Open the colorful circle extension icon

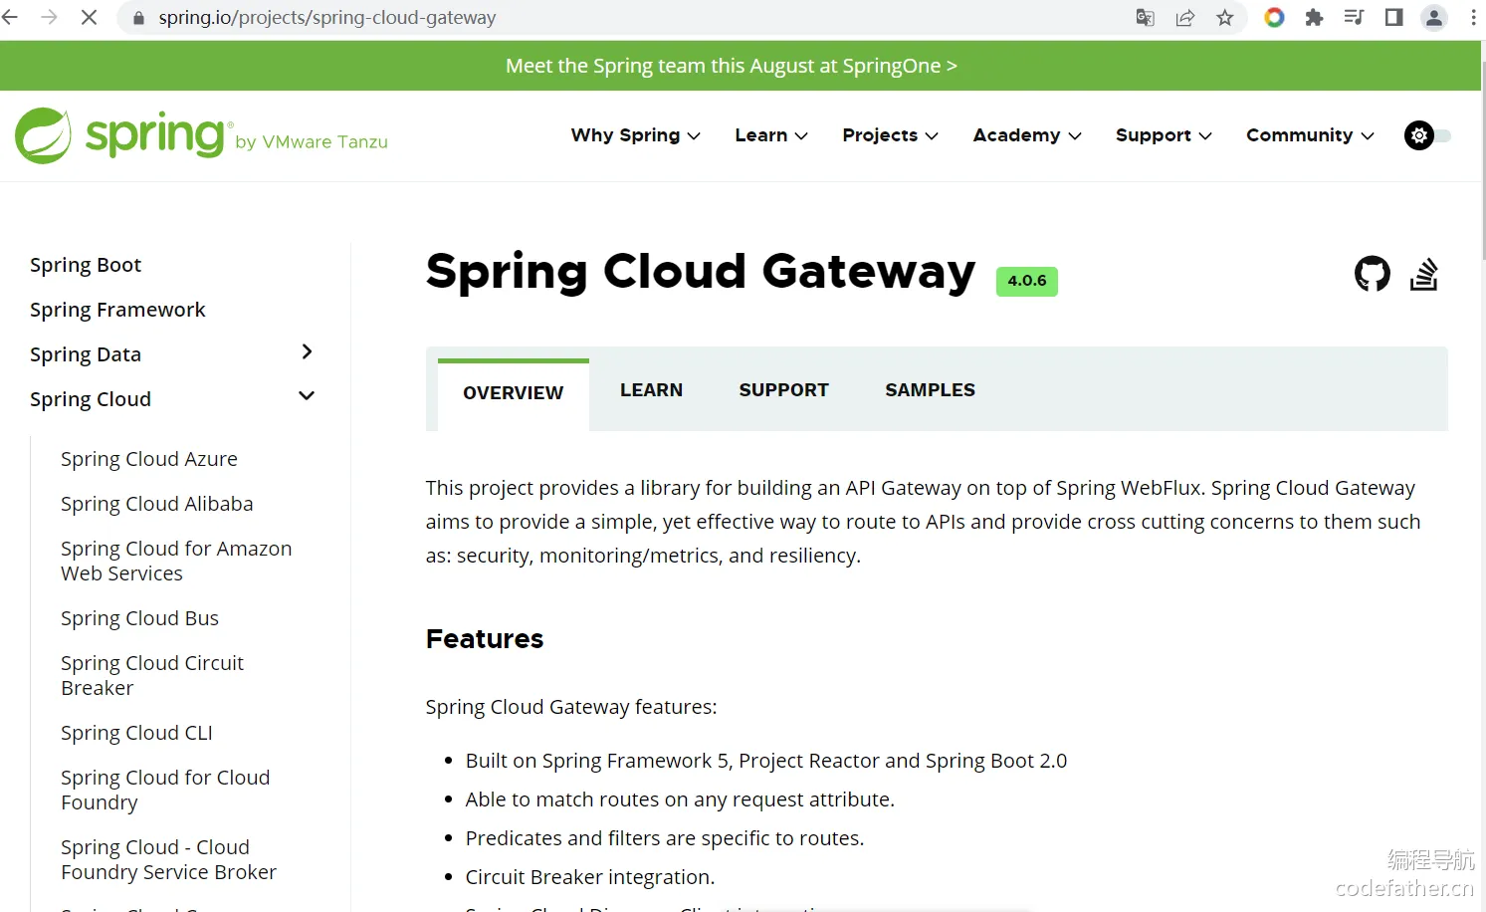(x=1274, y=17)
